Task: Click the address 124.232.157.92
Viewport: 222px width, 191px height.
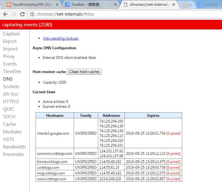Action: (x=111, y=151)
